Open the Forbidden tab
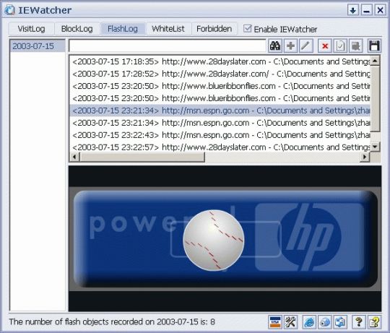The height and width of the screenshot is (333, 390). tap(214, 29)
